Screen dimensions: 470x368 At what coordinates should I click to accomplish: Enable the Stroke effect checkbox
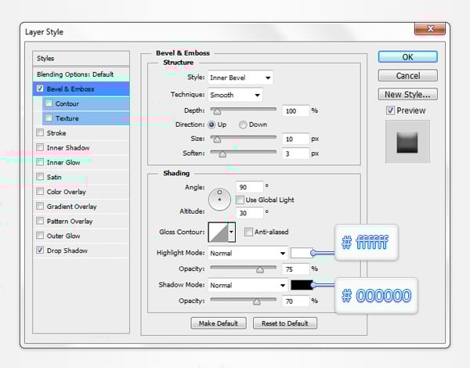[40, 133]
